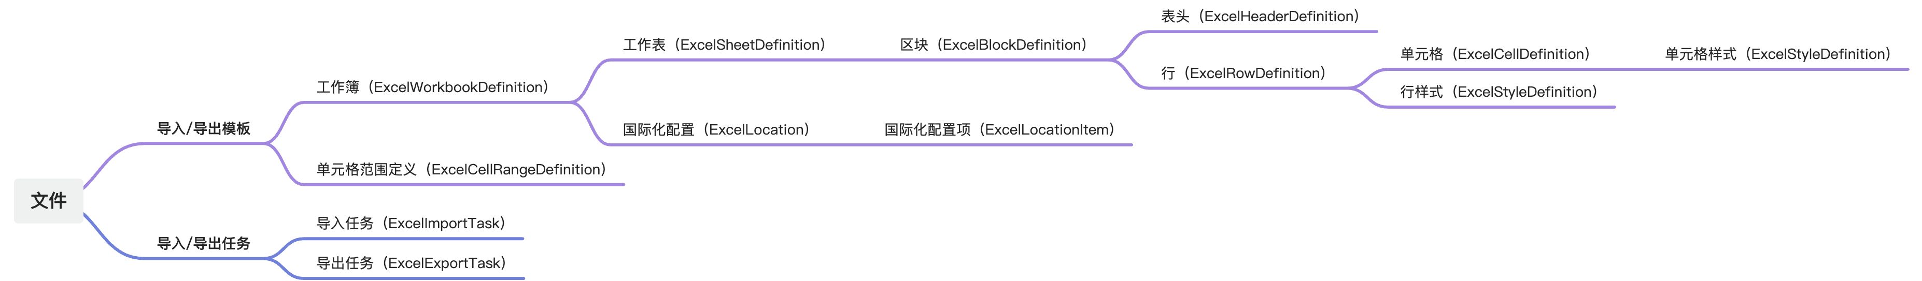
Task: Select the root node 文件
Action: [x=49, y=200]
